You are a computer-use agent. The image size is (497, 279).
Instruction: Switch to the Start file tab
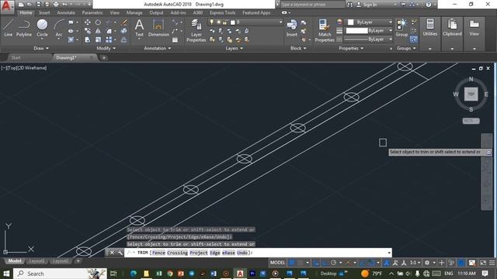coord(16,57)
